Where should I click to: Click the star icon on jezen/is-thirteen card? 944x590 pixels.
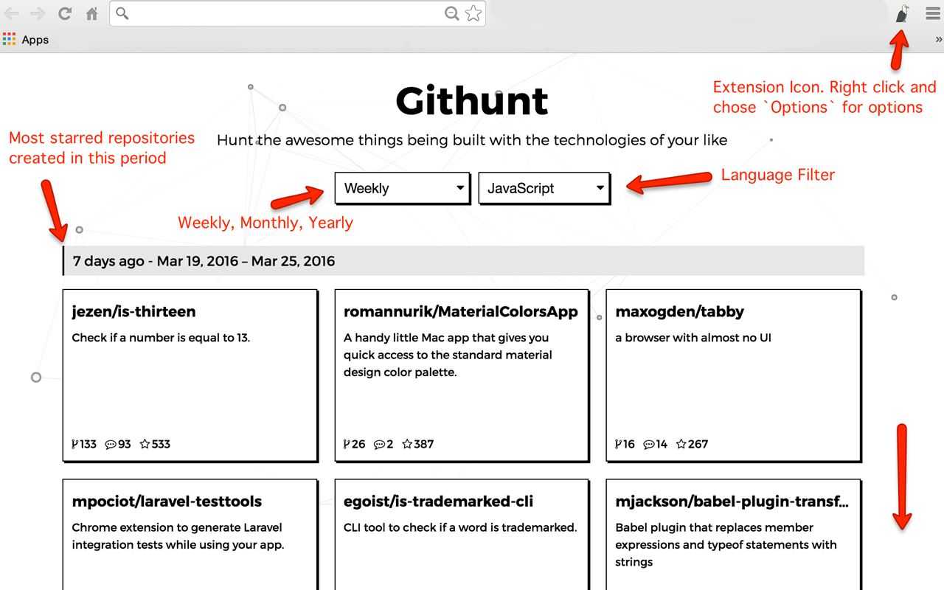click(145, 444)
